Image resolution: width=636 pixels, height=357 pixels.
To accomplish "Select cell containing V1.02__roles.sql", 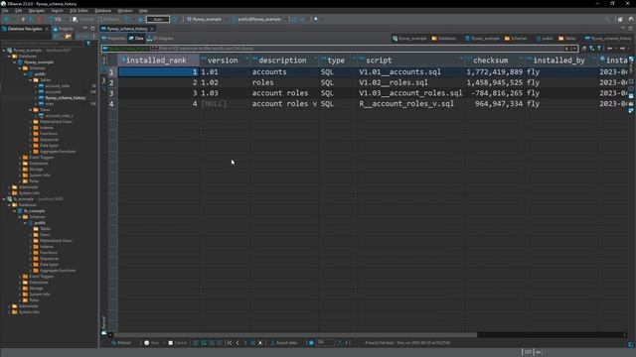I will [410, 82].
